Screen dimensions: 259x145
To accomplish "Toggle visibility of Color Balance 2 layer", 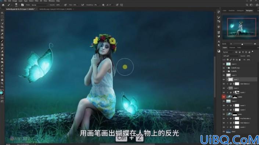I will click(224, 84).
